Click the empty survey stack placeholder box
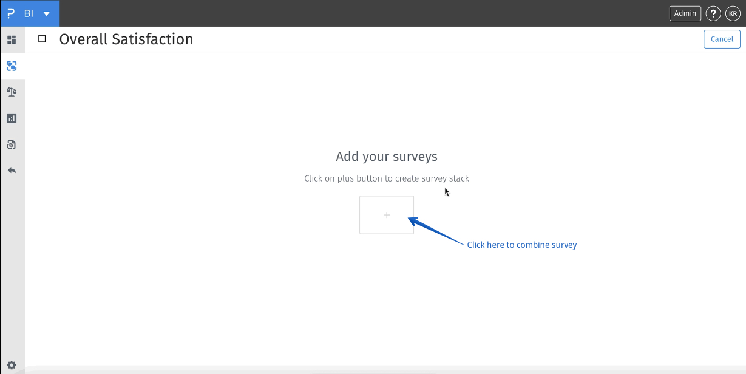 click(386, 215)
